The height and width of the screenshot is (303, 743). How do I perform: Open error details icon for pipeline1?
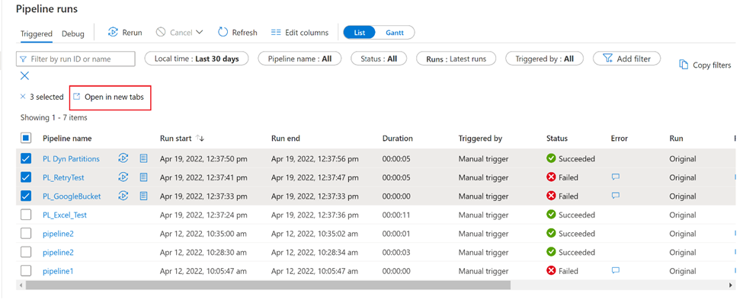616,271
